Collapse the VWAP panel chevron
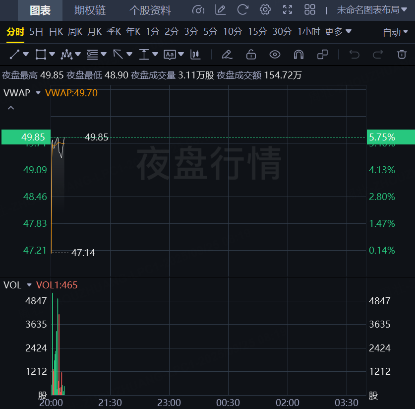The image size is (415, 409). (11, 108)
